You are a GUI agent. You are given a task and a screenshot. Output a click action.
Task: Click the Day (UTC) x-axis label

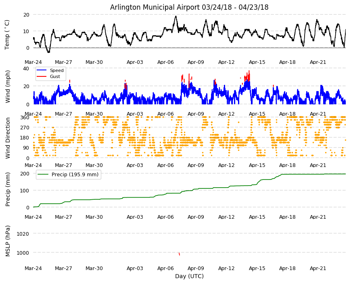189,276
